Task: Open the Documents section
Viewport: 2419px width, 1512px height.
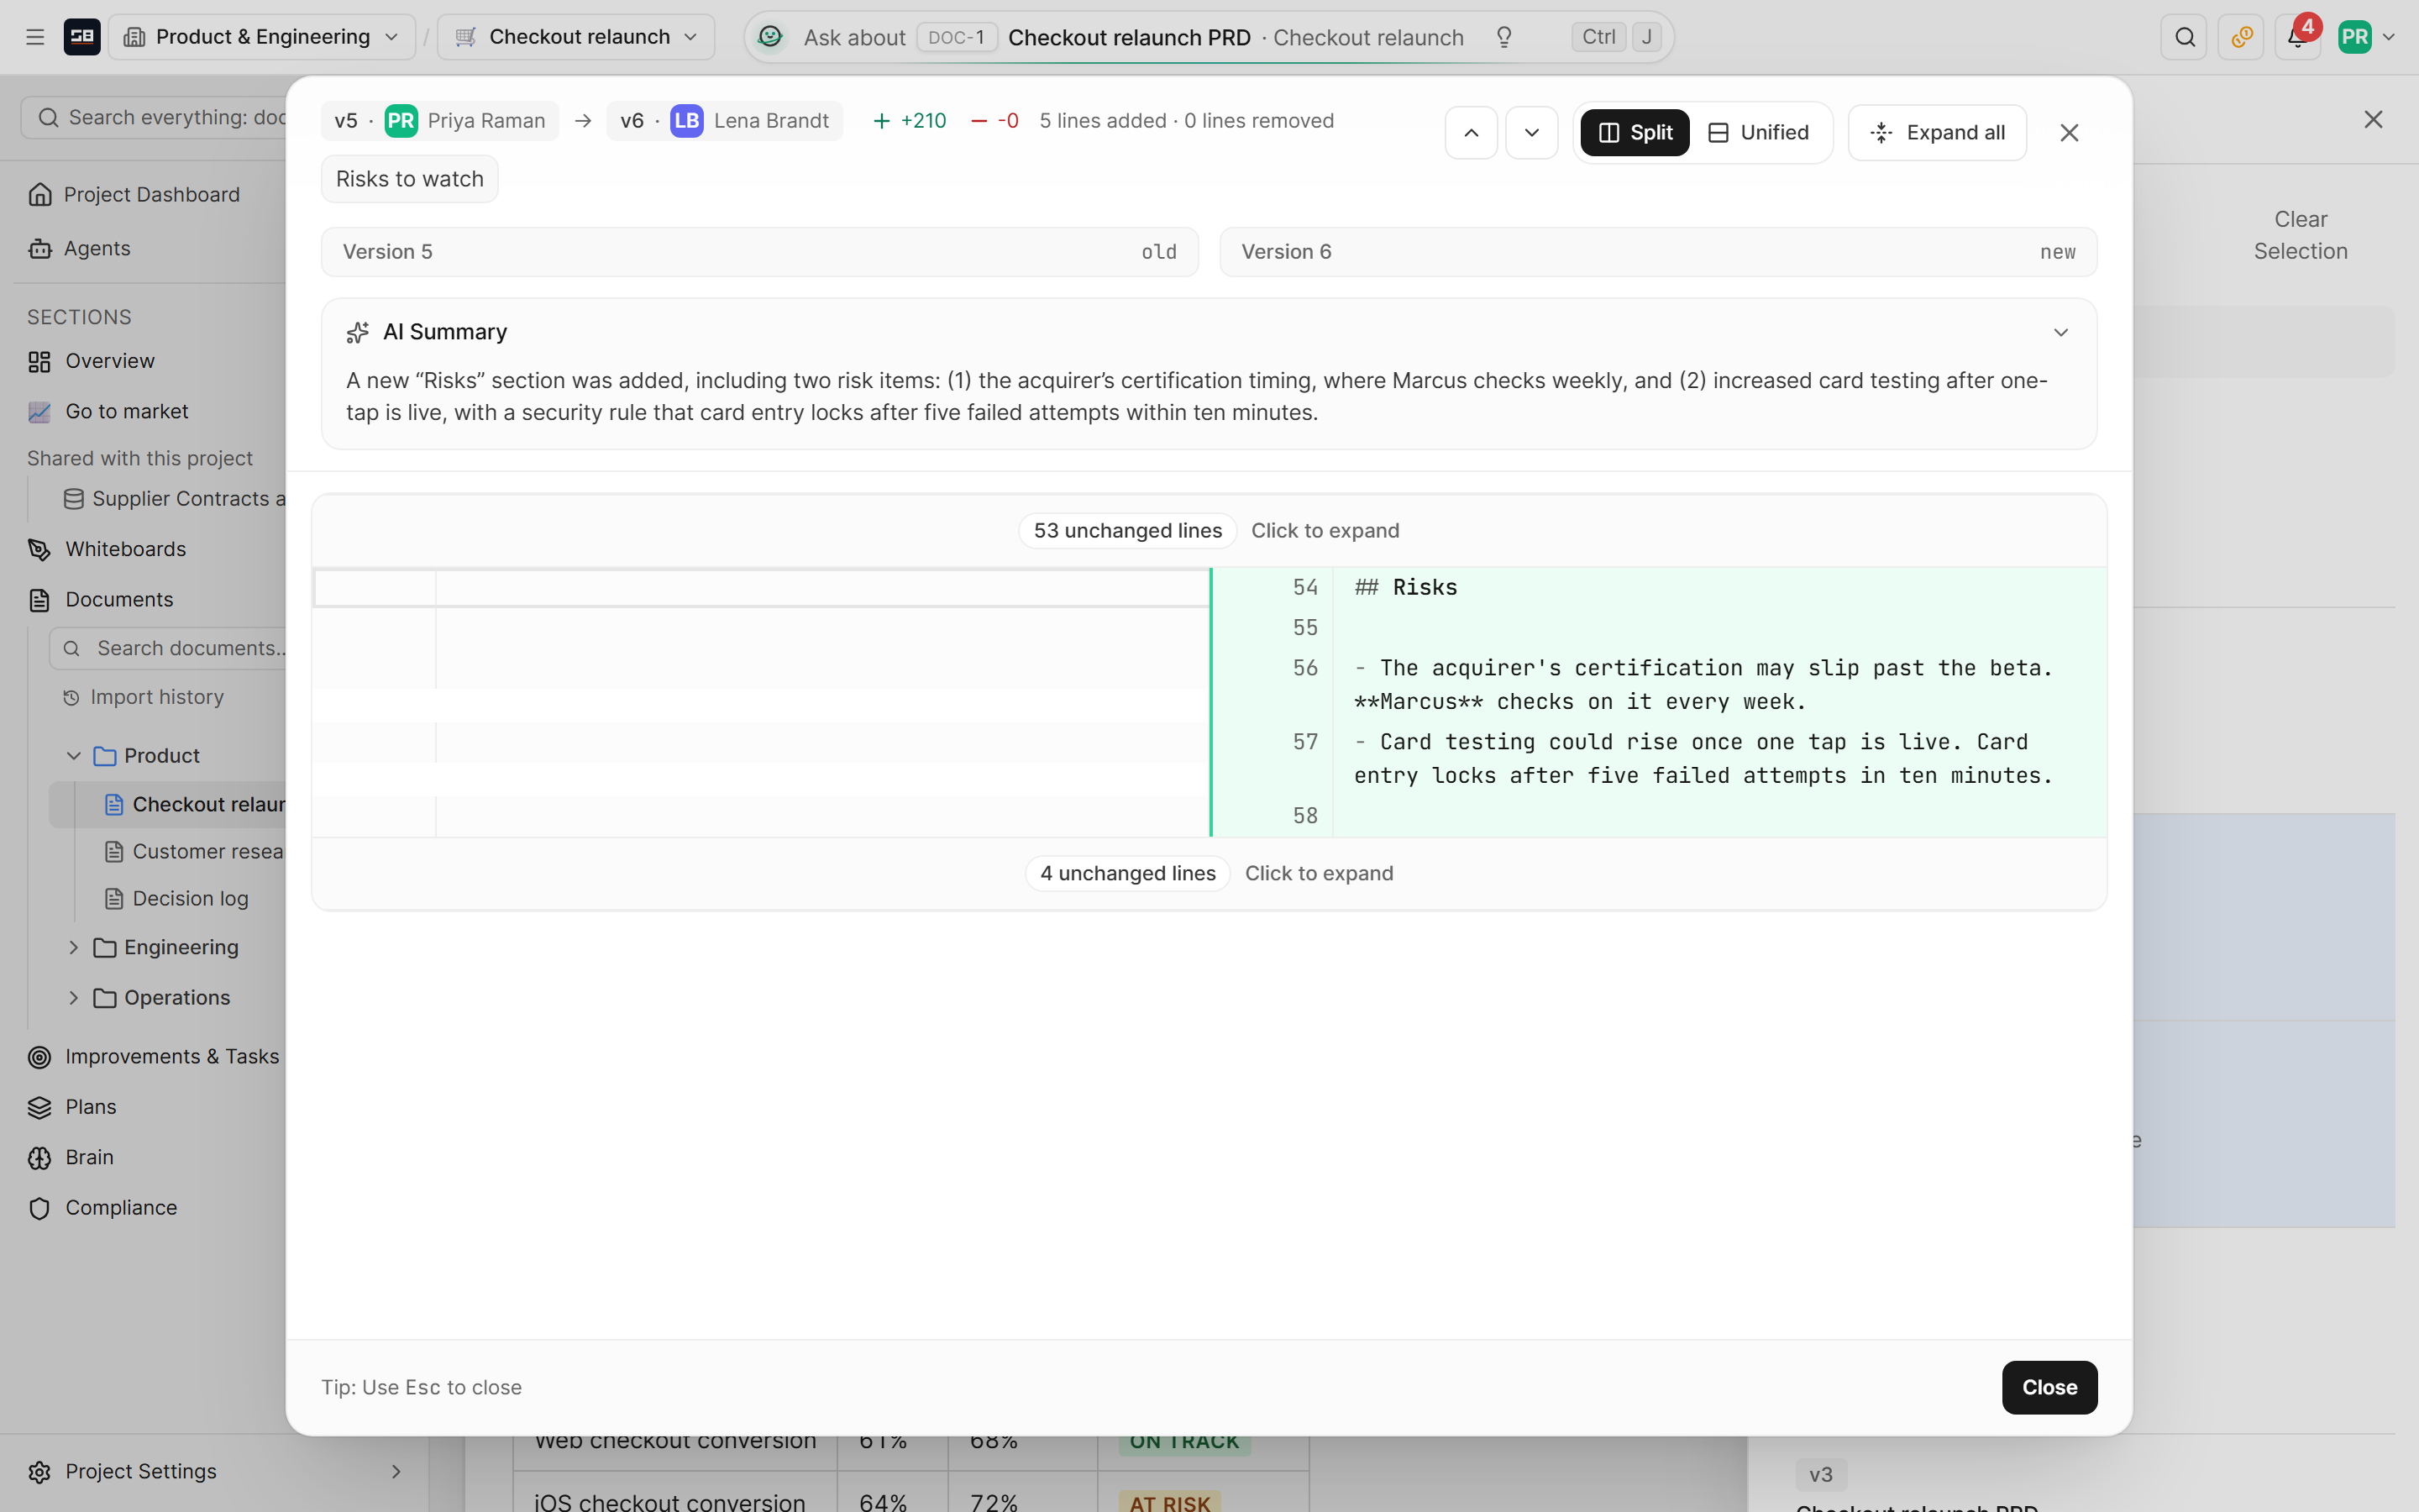Action: pos(119,599)
